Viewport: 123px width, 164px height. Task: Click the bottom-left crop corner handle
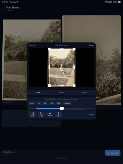click(49, 85)
